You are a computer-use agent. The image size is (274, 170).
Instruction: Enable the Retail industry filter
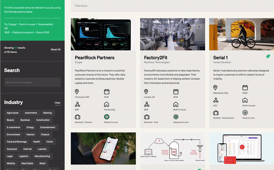click(x=42, y=163)
